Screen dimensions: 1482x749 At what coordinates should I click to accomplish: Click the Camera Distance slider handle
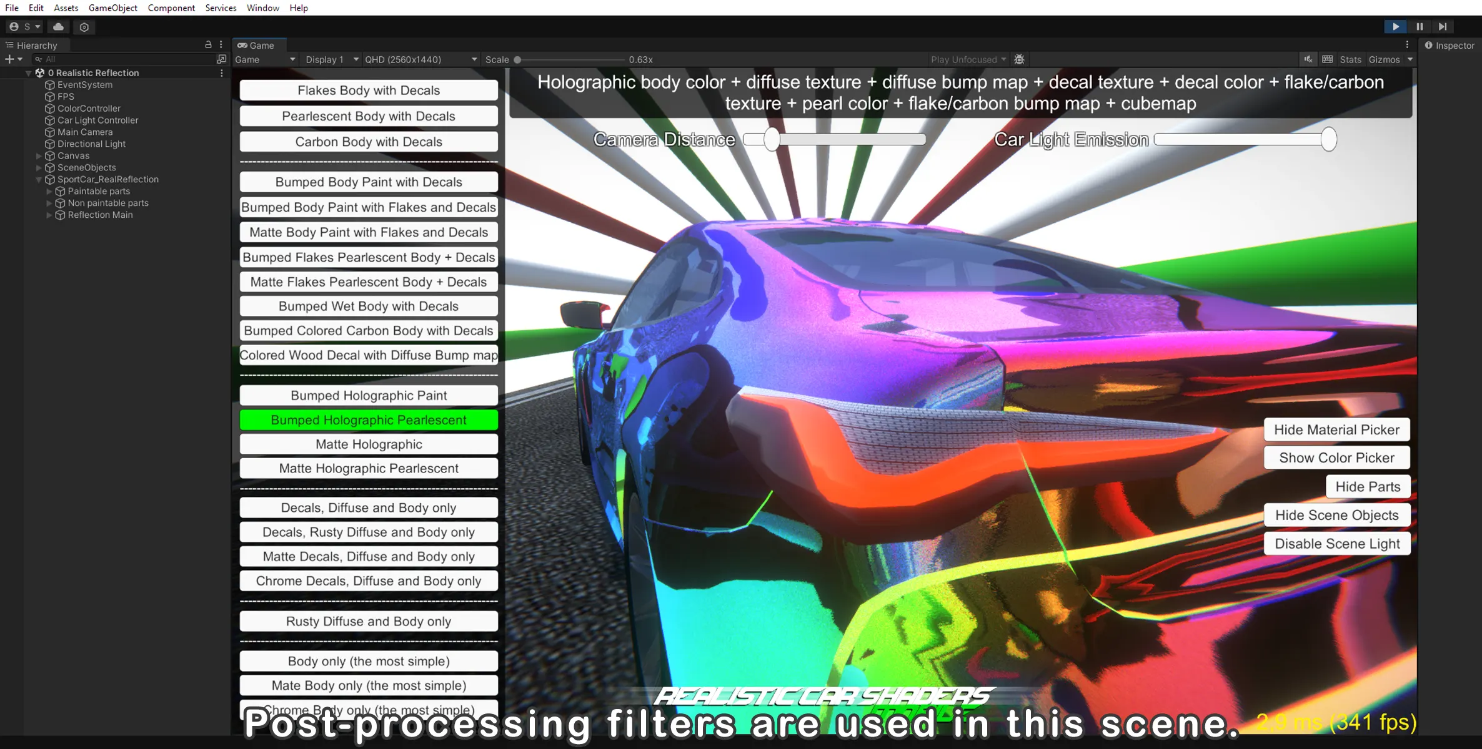772,139
